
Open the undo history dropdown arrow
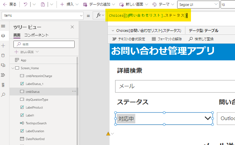34,5
